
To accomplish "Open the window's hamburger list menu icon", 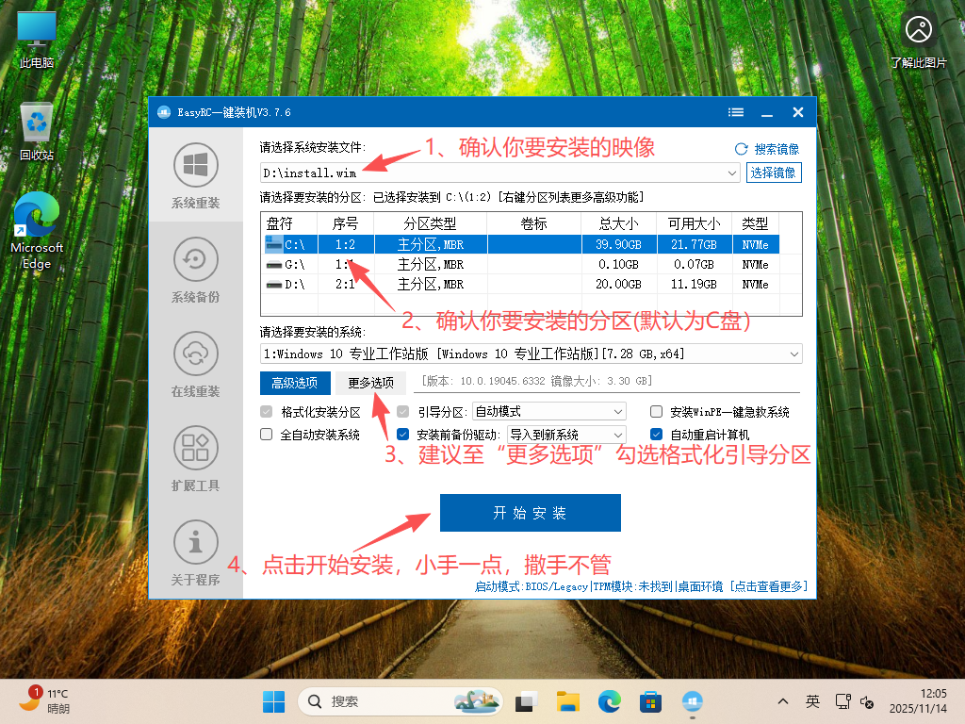I will (735, 111).
